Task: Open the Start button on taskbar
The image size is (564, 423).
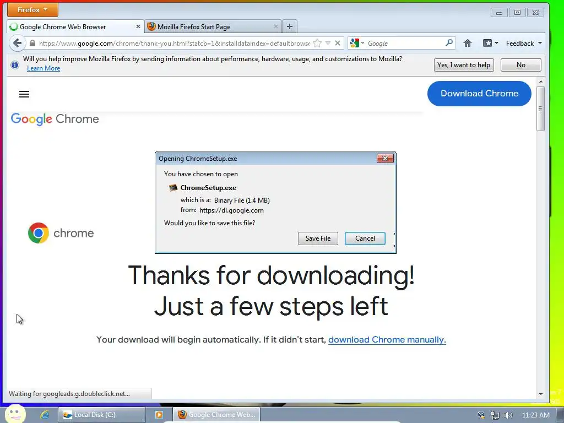Action: tap(15, 414)
